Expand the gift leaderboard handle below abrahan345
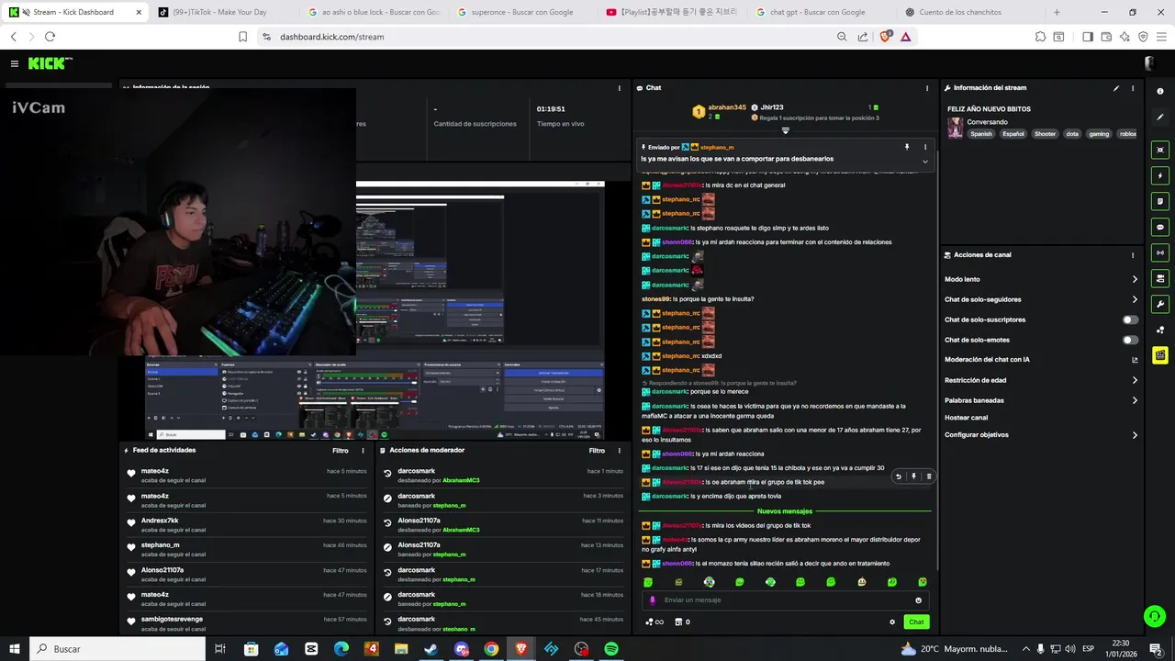The height and width of the screenshot is (661, 1175). click(785, 130)
